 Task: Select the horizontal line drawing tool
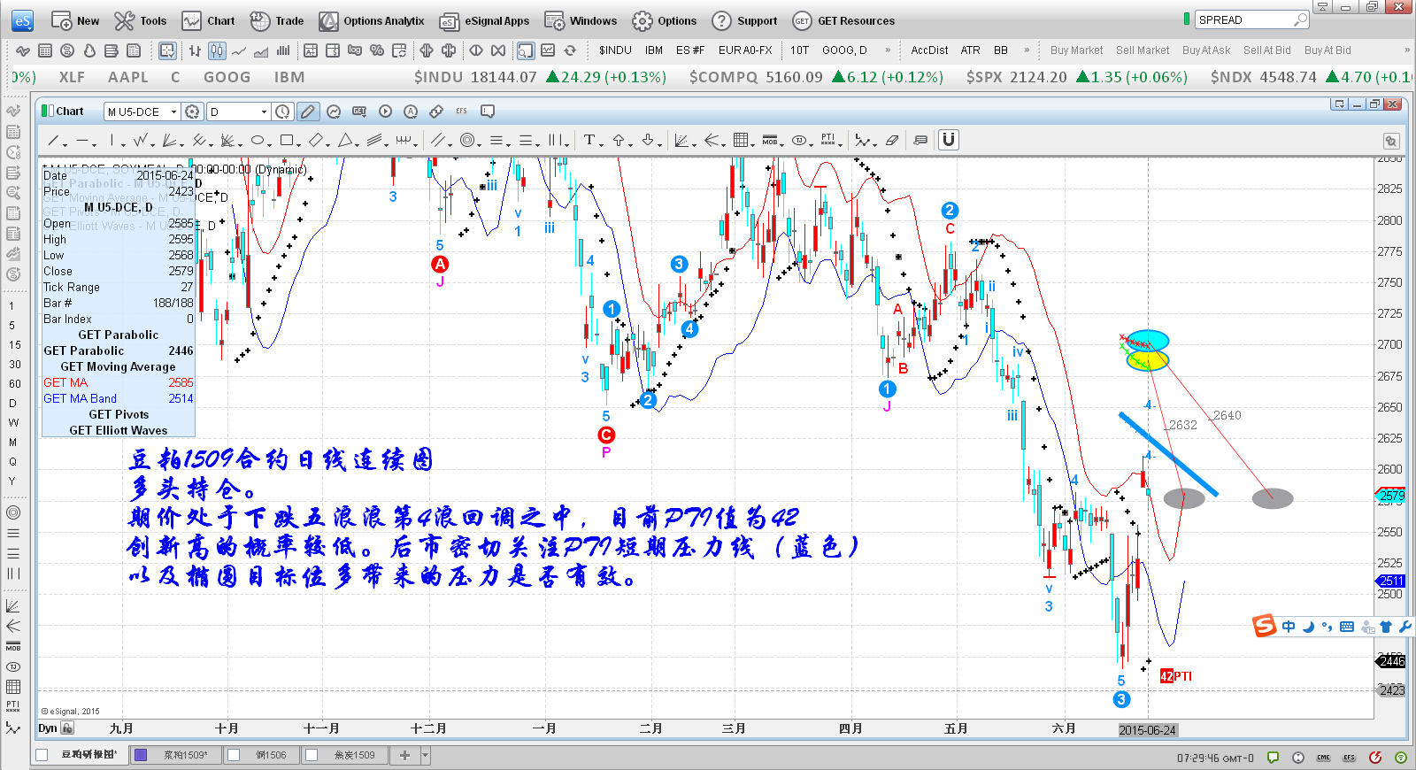click(81, 140)
